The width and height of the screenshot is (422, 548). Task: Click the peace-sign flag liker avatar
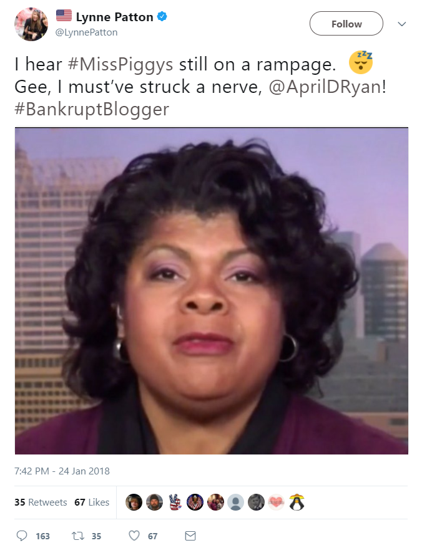point(175,502)
